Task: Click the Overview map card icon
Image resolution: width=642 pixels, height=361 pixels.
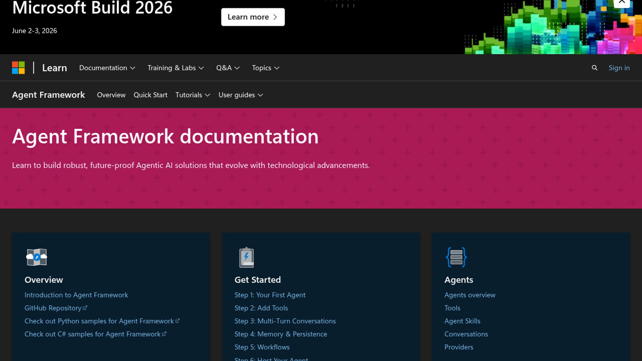Action: coord(36,257)
